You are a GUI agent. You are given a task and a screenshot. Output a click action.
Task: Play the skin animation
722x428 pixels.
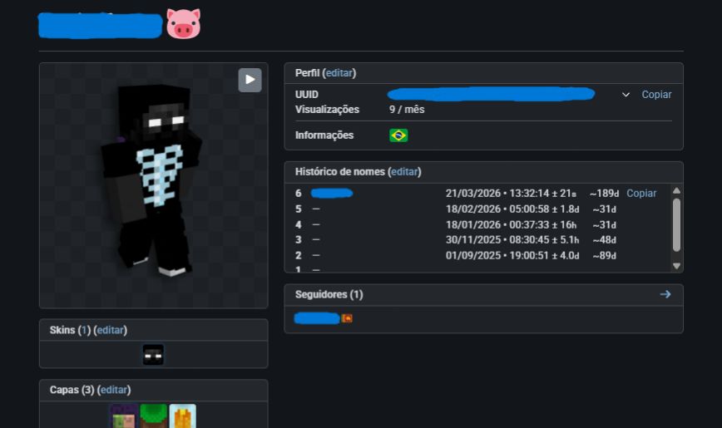[250, 80]
